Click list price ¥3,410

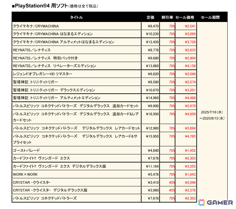[153, 183]
